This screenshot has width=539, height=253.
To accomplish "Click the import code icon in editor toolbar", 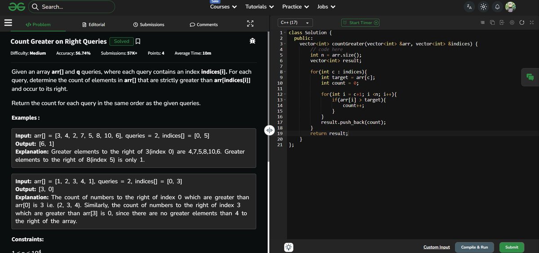I will pyautogui.click(x=502, y=22).
